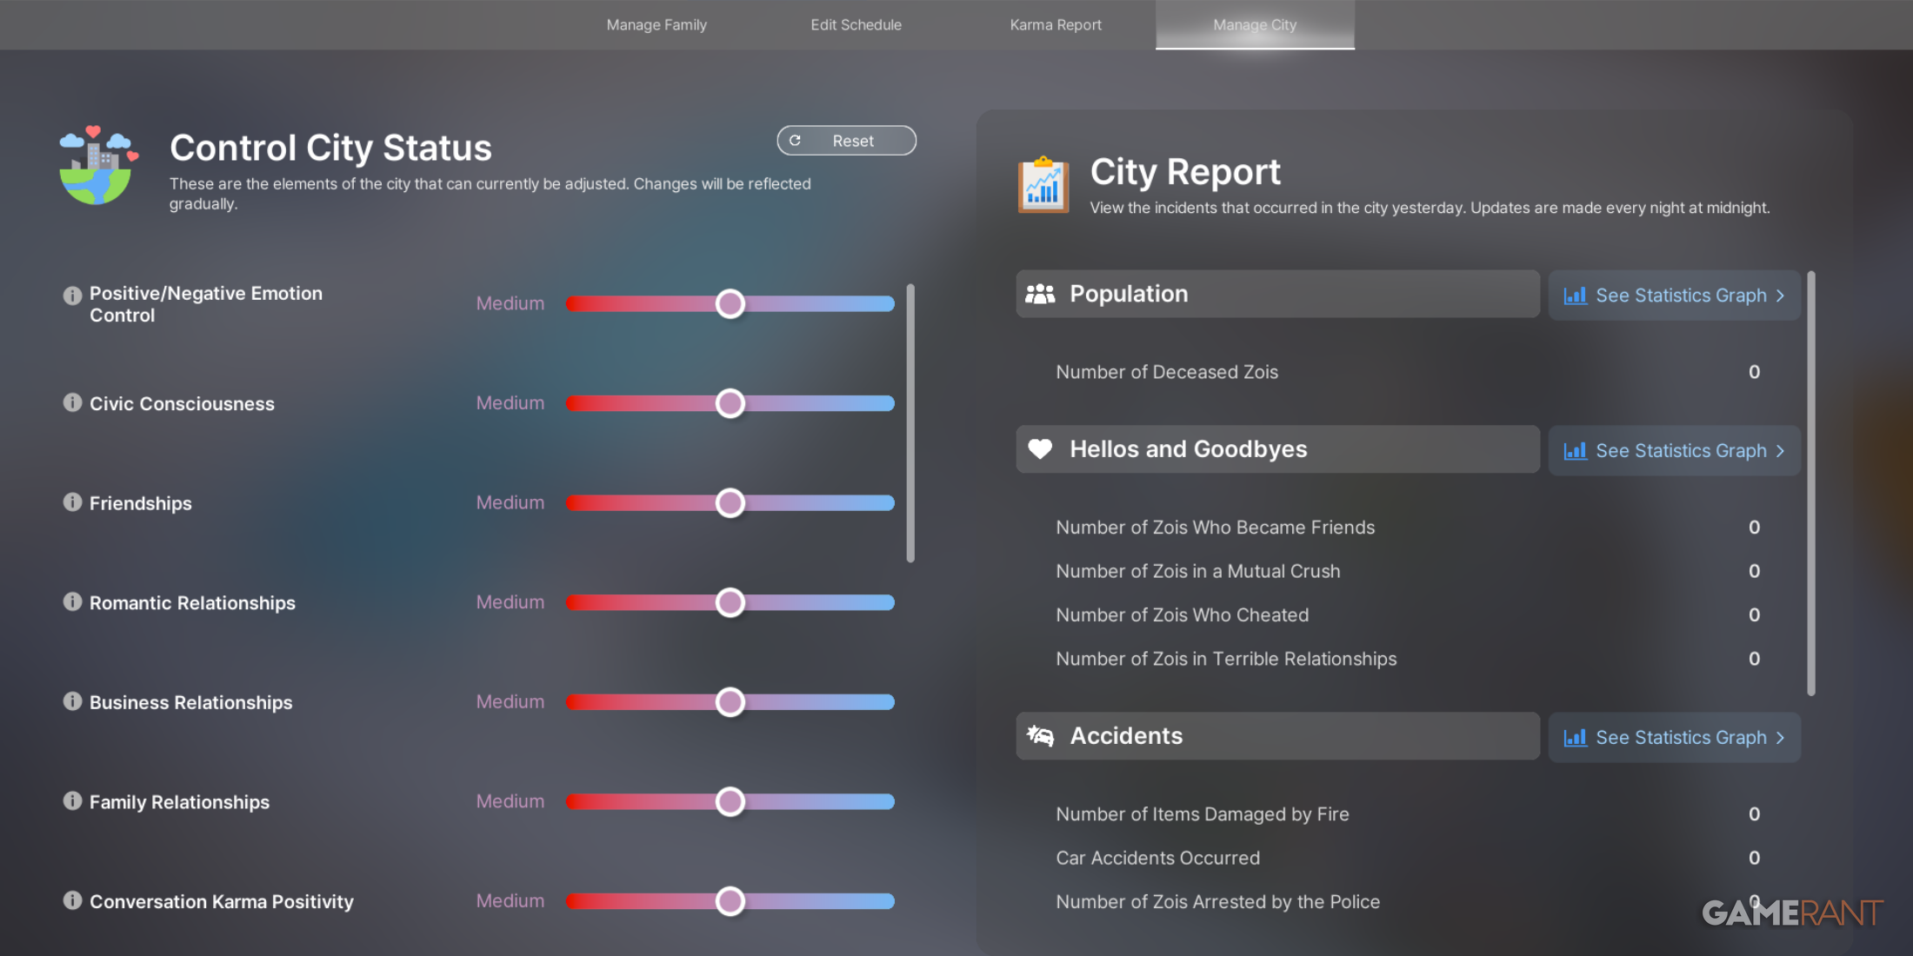The height and width of the screenshot is (956, 1913).
Task: Open Hellos and Goodbyes statistics graph
Action: pyautogui.click(x=1674, y=451)
